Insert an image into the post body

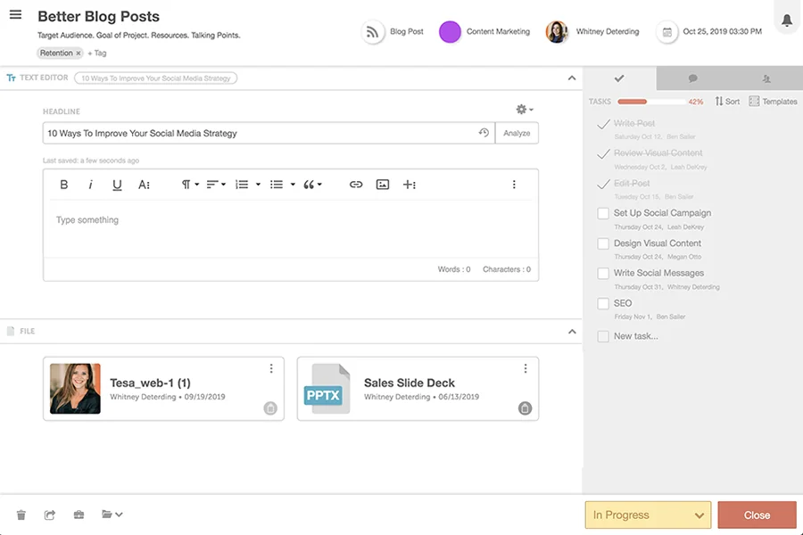382,185
